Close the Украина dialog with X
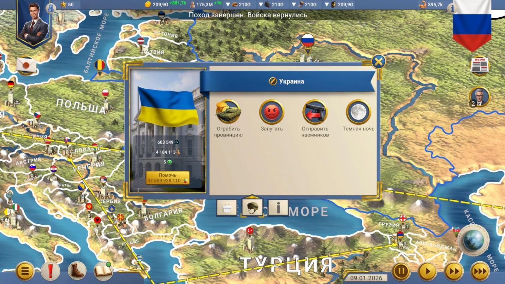The image size is (505, 284). (x=378, y=62)
